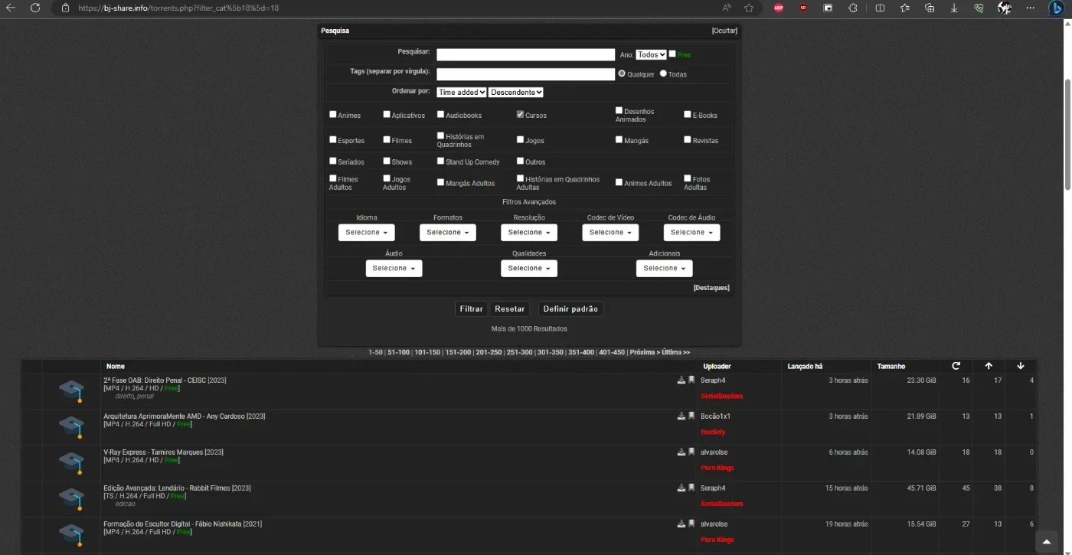The width and height of the screenshot is (1072, 555).
Task: Enable the Free-only checkbox next to Ano
Action: tap(672, 54)
